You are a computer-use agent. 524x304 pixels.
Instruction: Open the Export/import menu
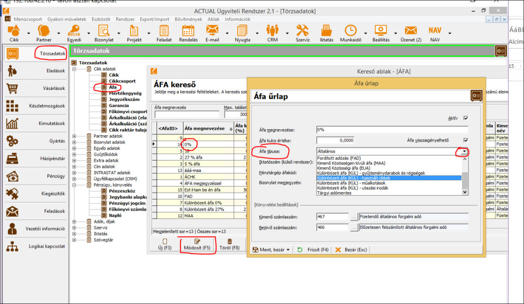click(154, 19)
